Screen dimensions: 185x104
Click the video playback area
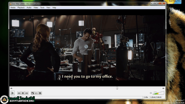[87, 48]
